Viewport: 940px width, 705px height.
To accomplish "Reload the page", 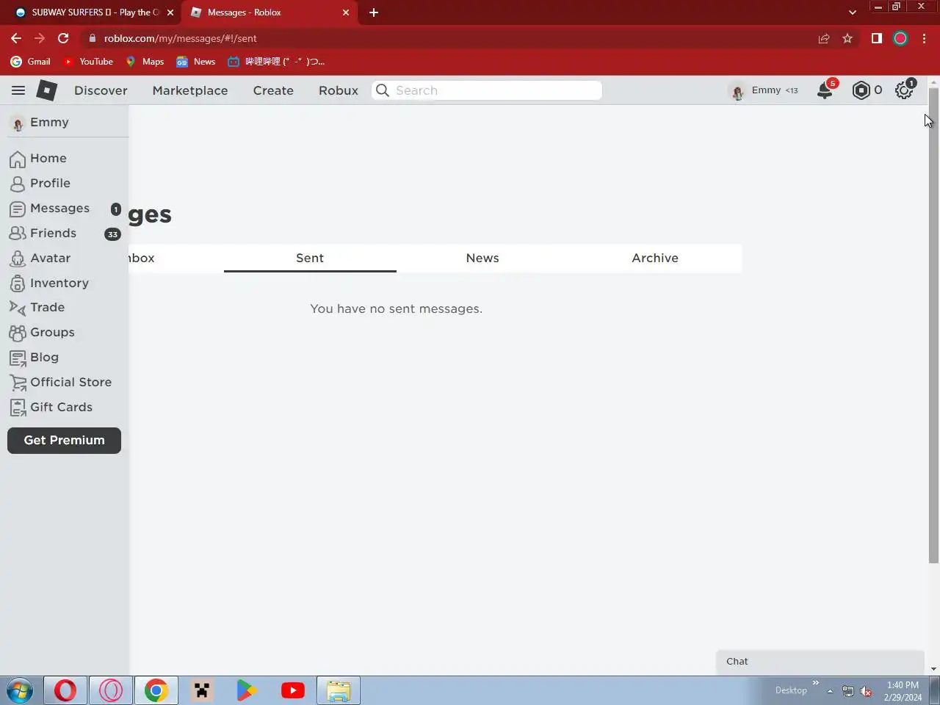I will tap(63, 38).
